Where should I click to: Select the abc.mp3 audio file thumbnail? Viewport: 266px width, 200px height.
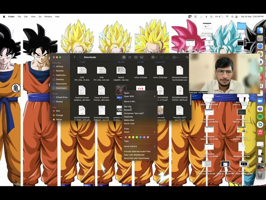[121, 90]
